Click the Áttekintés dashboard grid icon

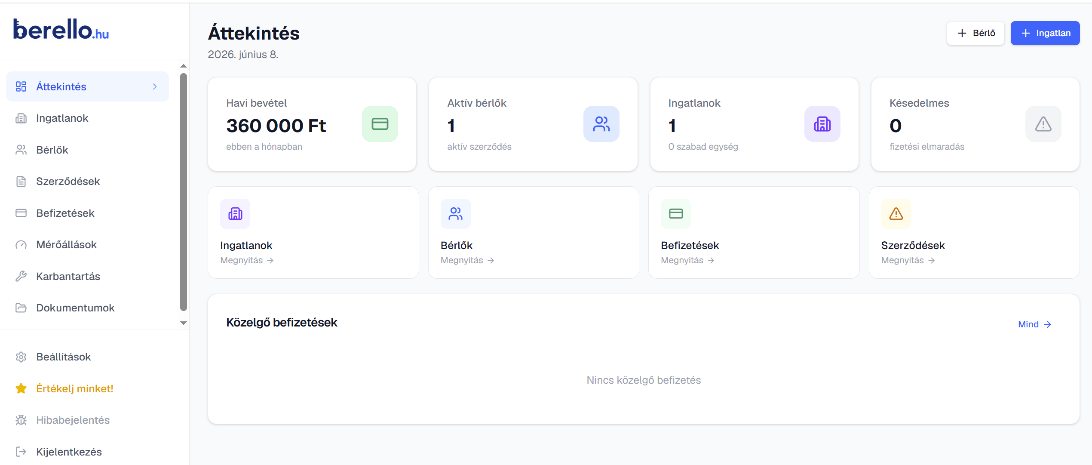[21, 86]
